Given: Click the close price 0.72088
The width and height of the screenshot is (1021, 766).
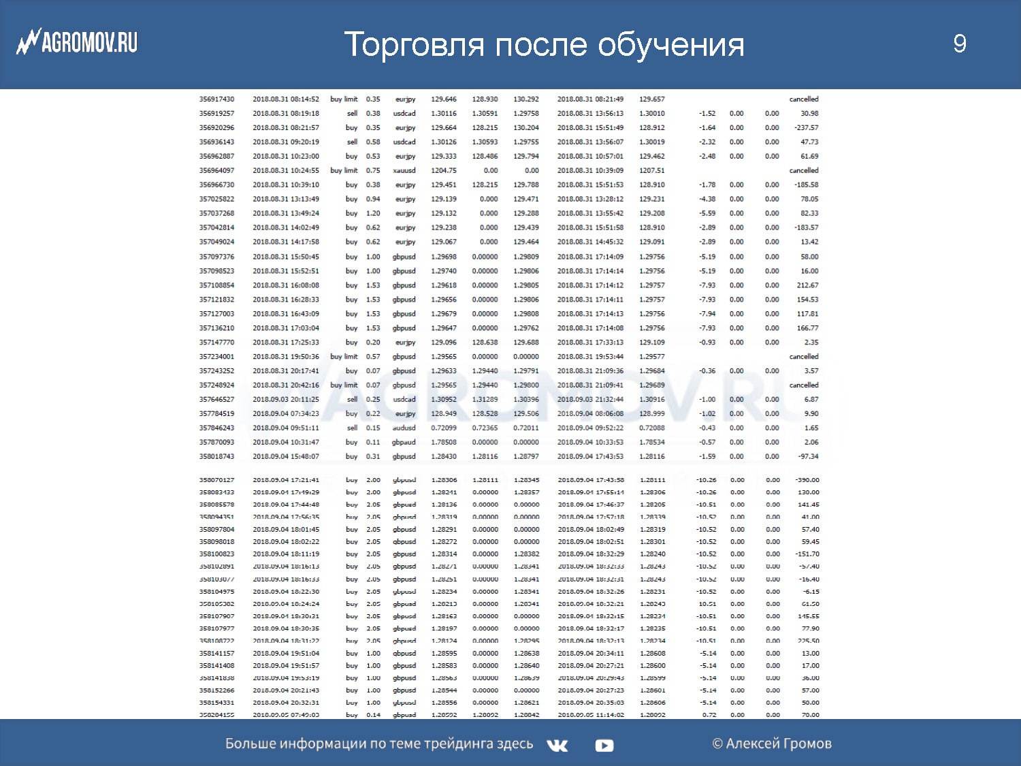Looking at the screenshot, I should click(652, 428).
